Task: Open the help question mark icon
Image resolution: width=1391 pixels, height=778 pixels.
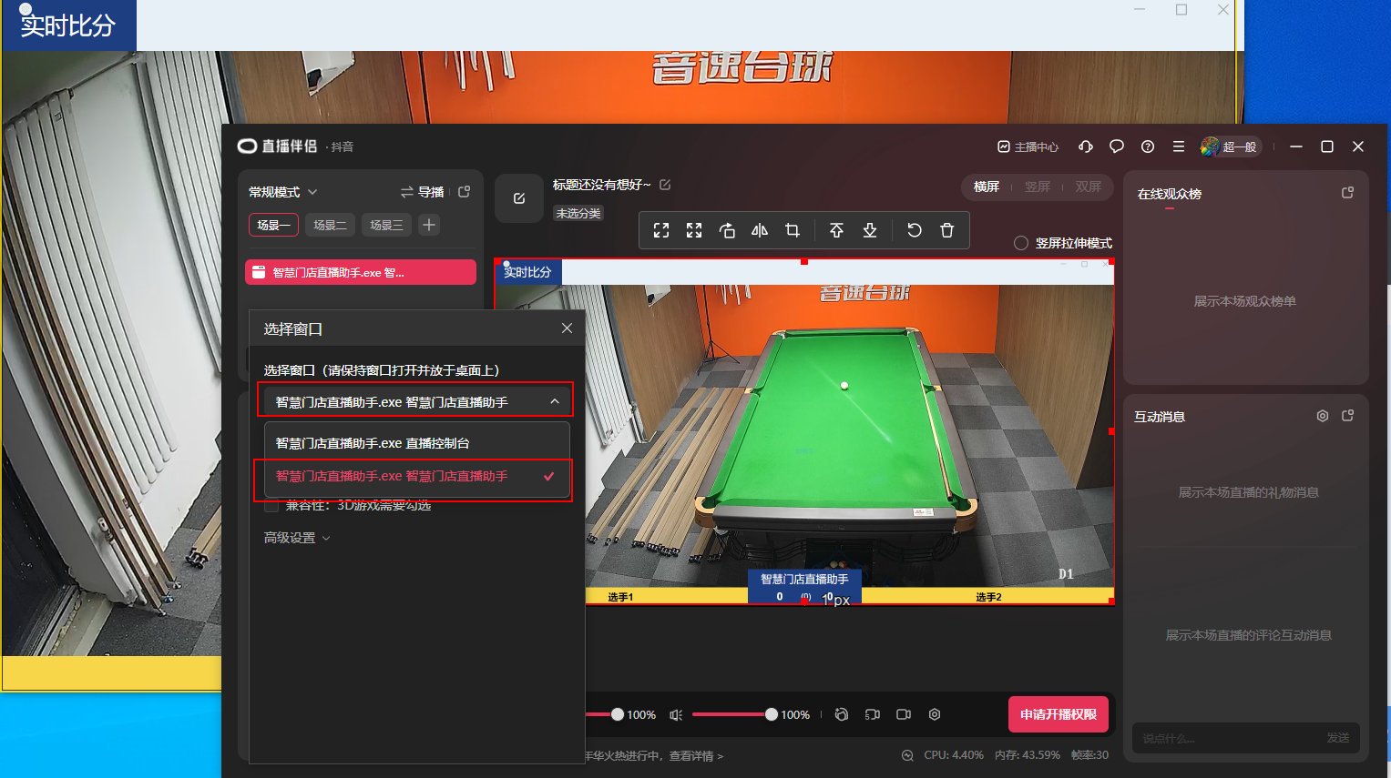Action: coord(1148,147)
